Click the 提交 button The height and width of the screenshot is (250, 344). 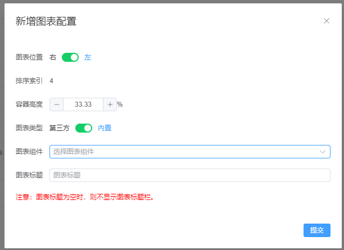pos(317,230)
